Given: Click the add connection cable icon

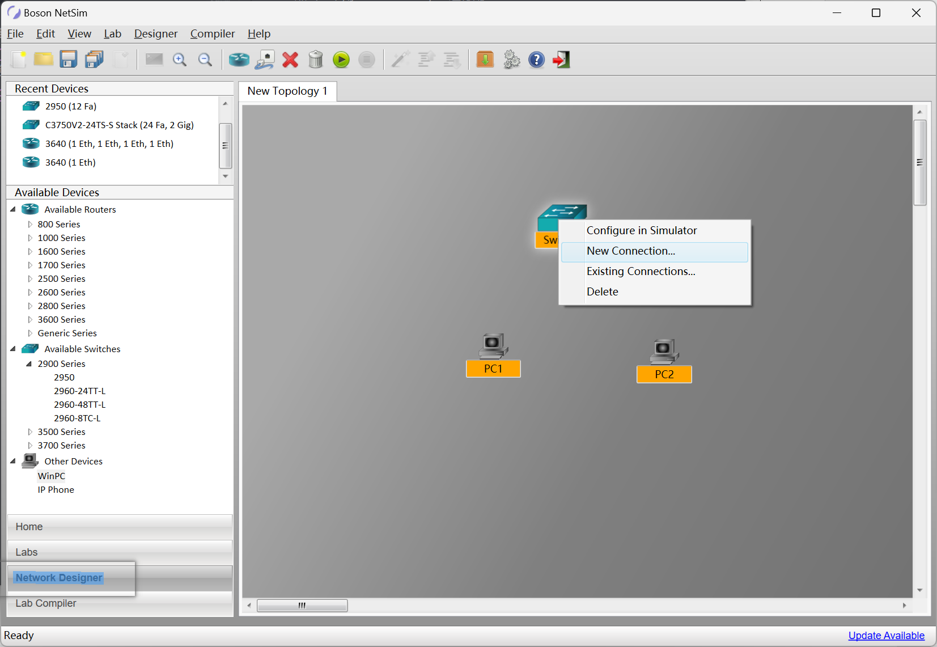Looking at the screenshot, I should pos(265,60).
